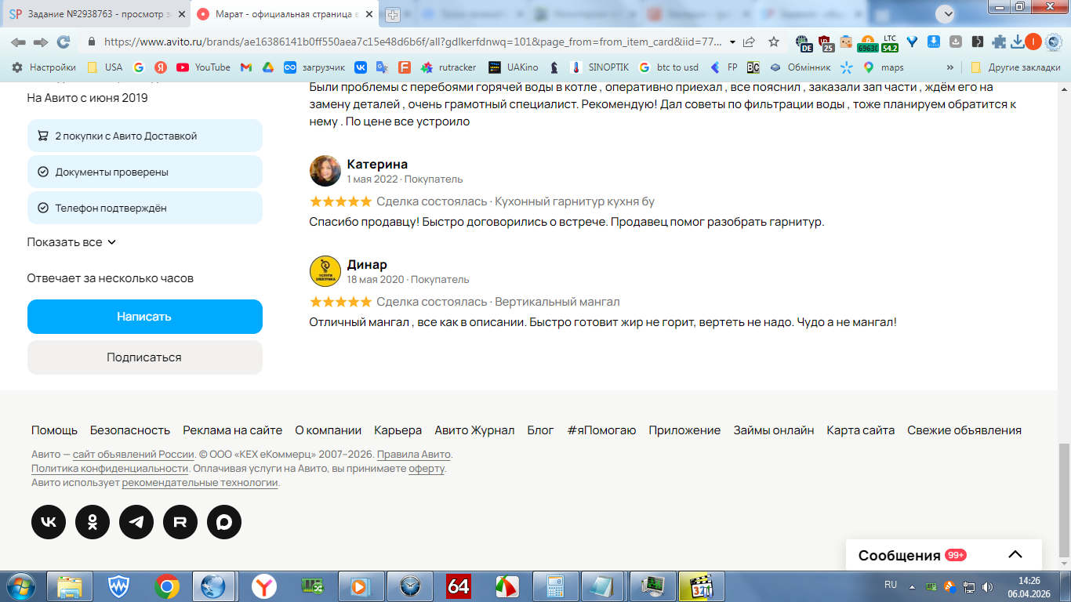This screenshot has width=1071, height=602.
Task: Open the Безопасность footer link
Action: click(130, 430)
